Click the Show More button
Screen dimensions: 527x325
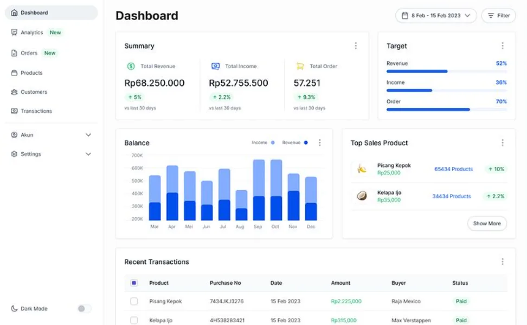(x=487, y=223)
